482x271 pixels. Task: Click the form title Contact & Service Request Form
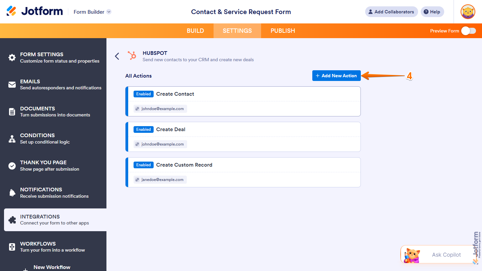[x=241, y=12]
